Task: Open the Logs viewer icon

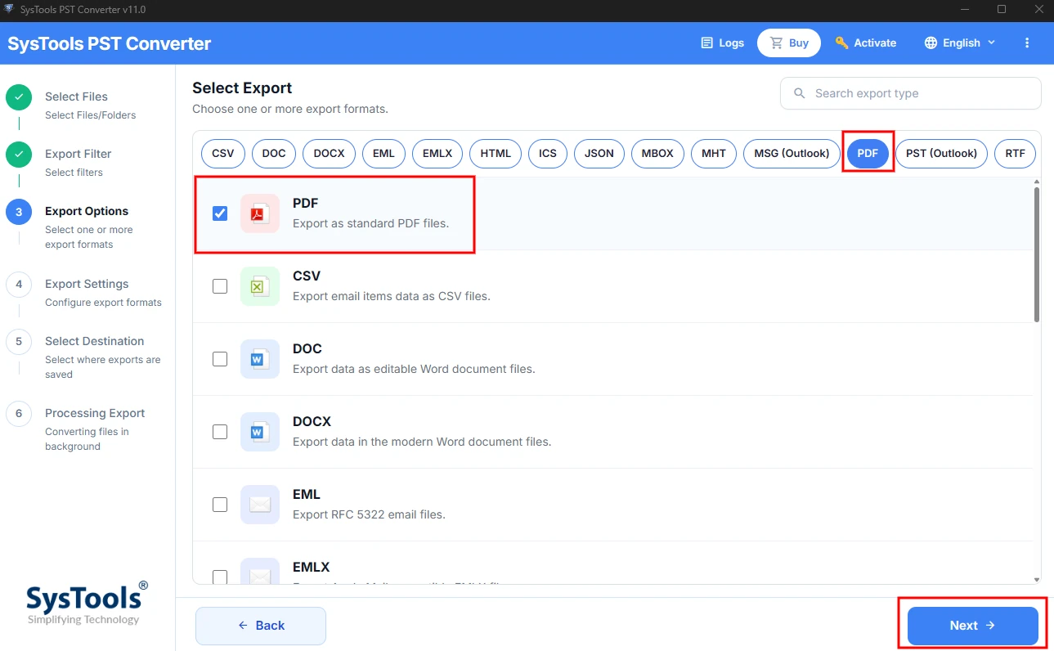Action: 707,43
